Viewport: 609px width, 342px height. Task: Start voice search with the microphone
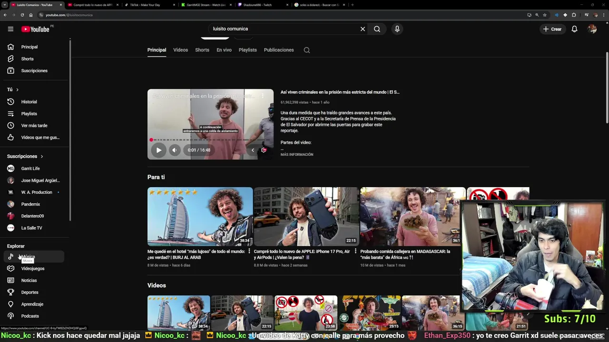[x=397, y=29]
